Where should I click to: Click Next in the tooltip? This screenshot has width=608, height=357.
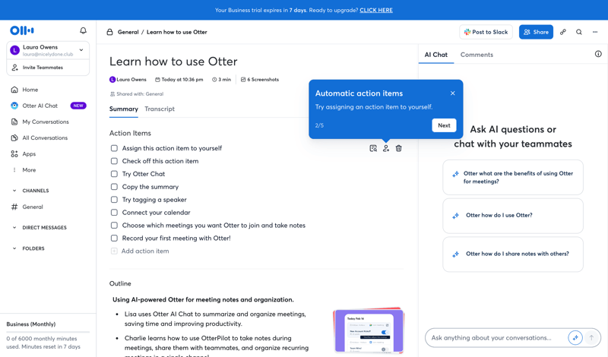[x=444, y=125]
